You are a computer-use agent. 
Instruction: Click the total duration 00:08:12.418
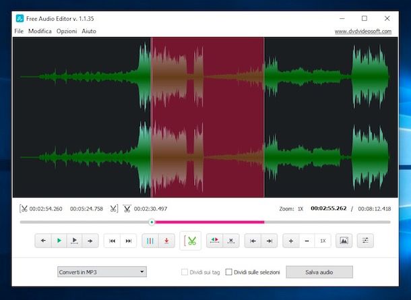[x=375, y=209]
